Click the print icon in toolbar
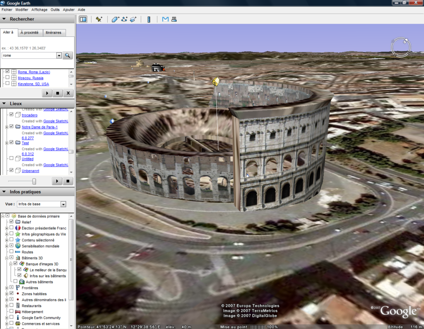 pos(174,19)
